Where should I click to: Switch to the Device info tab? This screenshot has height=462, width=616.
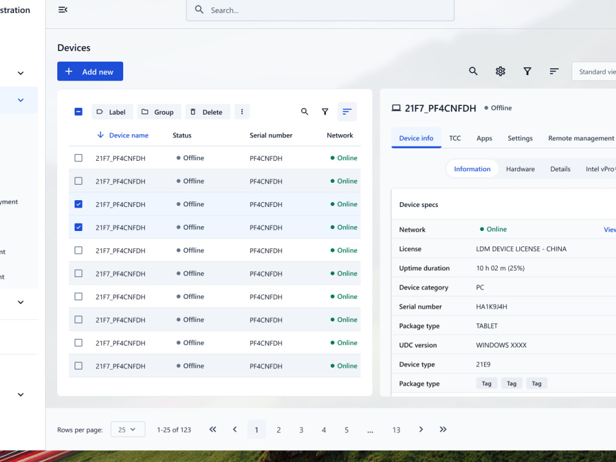416,138
